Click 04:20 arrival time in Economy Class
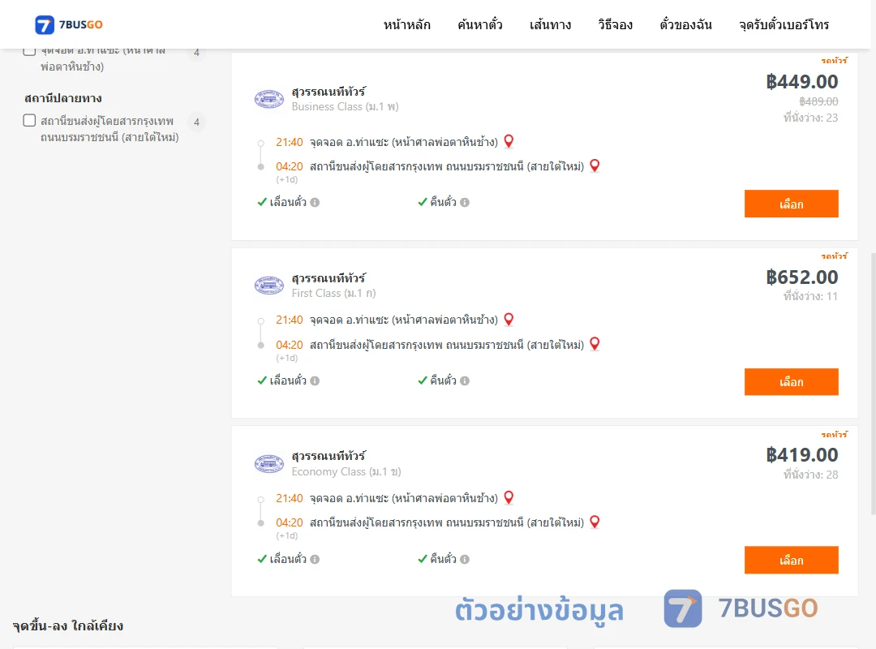This screenshot has width=876, height=649. click(290, 522)
